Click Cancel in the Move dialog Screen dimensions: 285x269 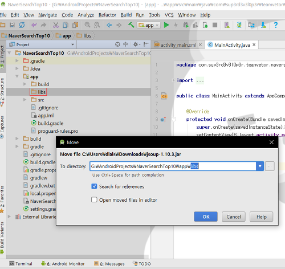pos(234,217)
